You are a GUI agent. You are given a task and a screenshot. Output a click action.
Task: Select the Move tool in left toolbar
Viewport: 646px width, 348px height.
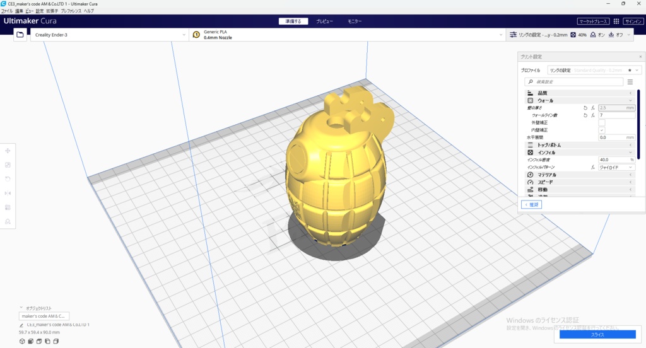point(8,151)
